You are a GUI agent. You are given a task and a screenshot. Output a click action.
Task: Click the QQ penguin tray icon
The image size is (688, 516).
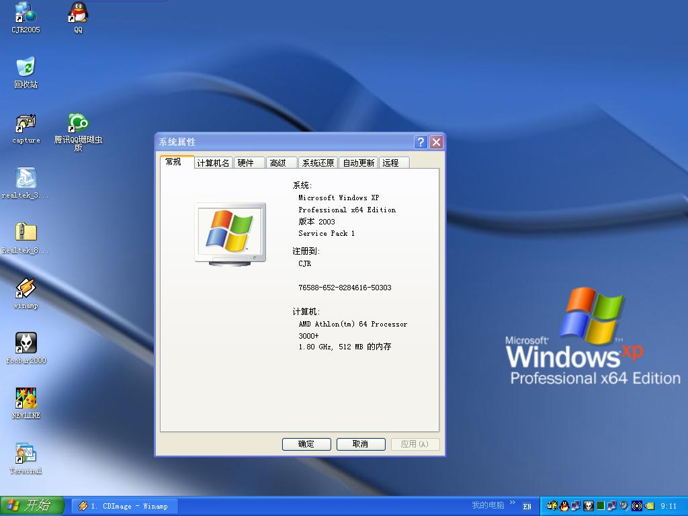coord(564,506)
